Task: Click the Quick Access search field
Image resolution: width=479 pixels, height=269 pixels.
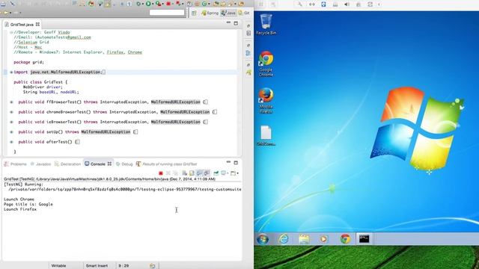Action: pos(167,13)
